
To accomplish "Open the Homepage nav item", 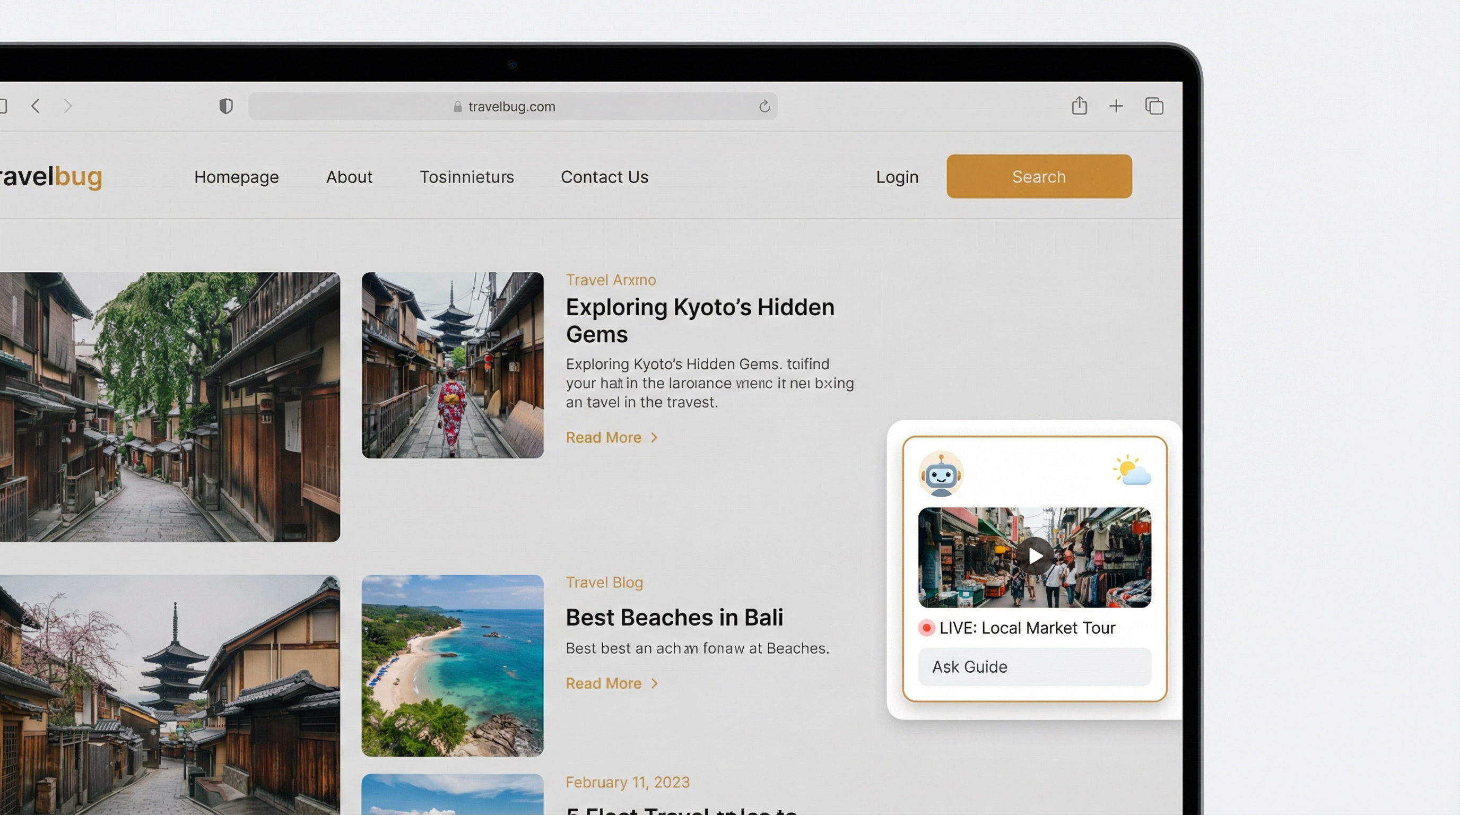I will (x=236, y=177).
